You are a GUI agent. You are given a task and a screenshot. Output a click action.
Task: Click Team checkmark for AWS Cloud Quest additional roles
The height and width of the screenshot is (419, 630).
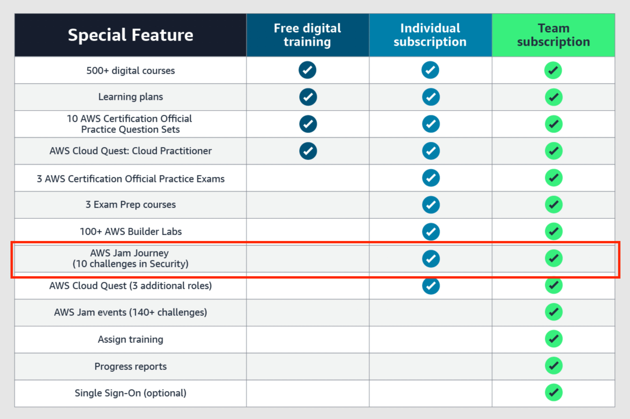click(x=553, y=285)
